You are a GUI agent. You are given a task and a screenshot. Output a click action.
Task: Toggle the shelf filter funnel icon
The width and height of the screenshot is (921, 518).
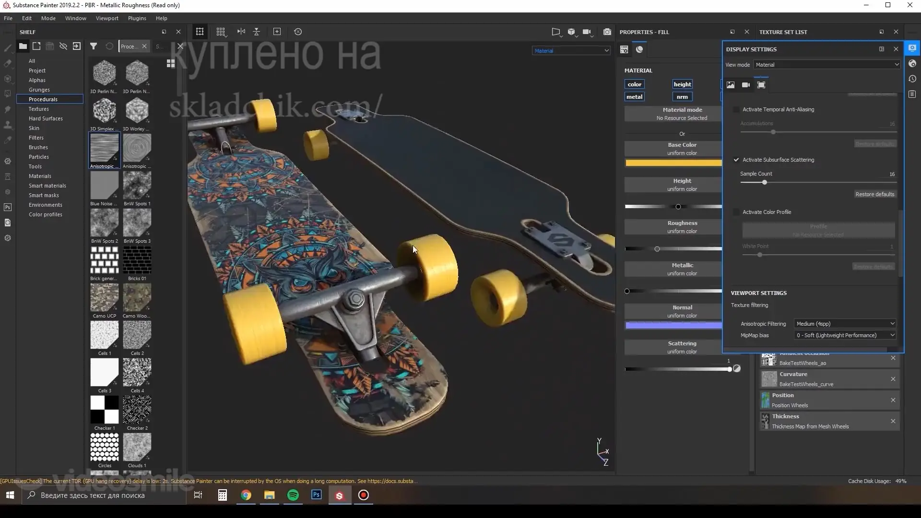94,46
